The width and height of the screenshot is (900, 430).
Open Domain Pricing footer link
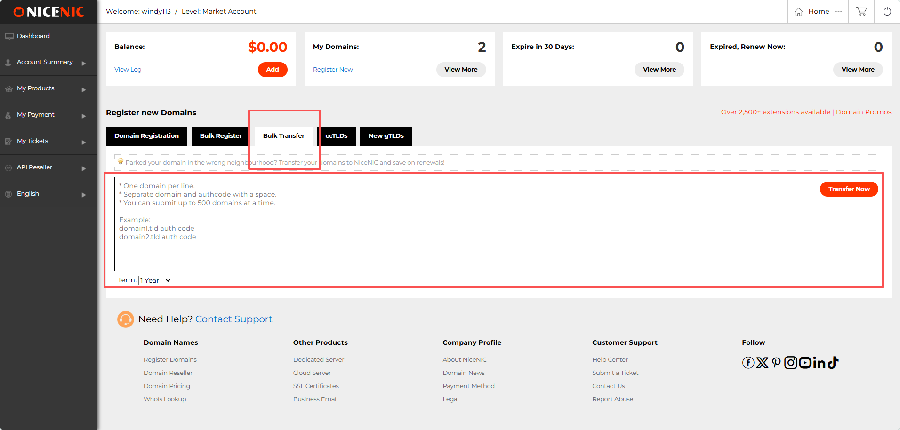click(167, 386)
